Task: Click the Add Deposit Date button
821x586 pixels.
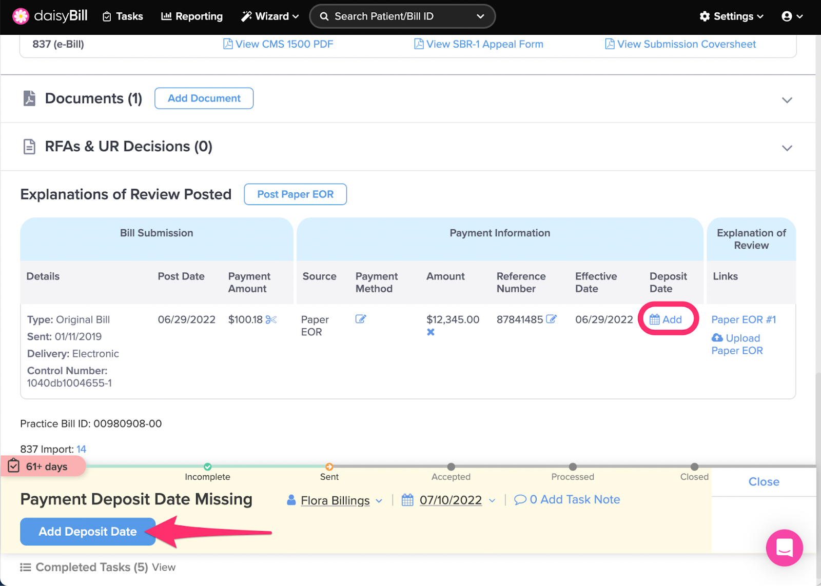Action: 87,532
